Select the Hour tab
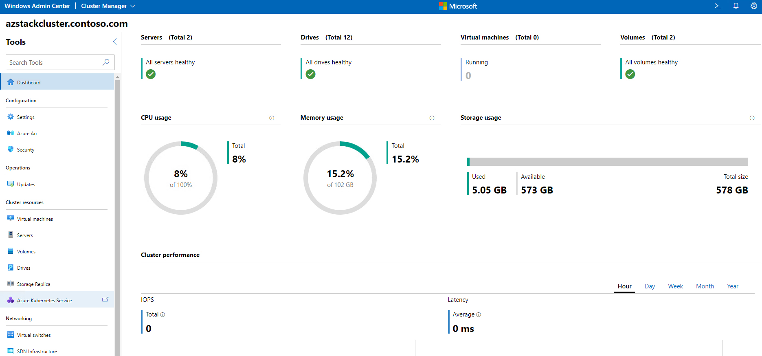The image size is (762, 356). [624, 286]
